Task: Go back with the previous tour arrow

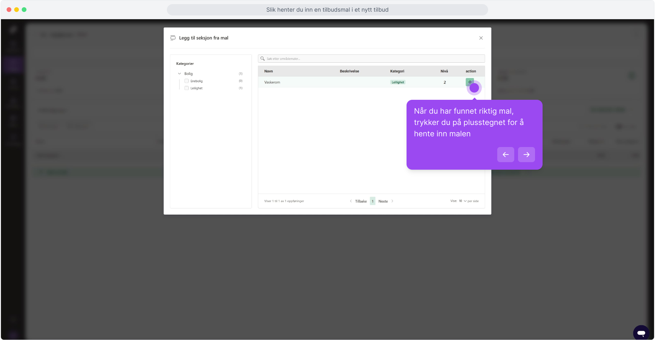Action: [x=505, y=155]
